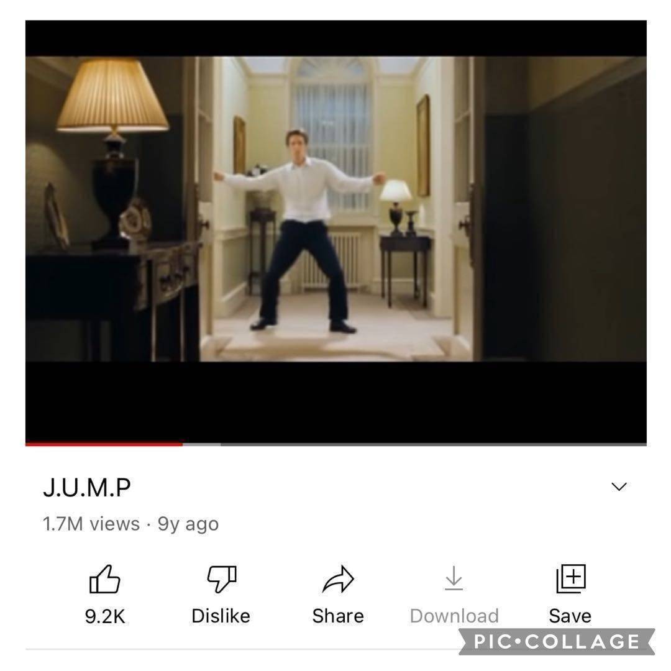Viewport: 671px width, 671px height.
Task: Tap the save to playlist icon
Action: [570, 578]
